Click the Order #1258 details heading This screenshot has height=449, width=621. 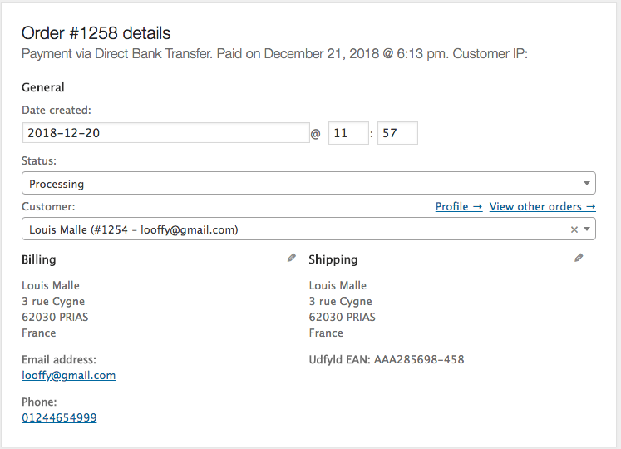[96, 33]
